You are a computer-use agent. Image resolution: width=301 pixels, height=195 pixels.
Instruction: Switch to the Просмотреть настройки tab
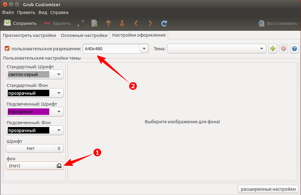(x=29, y=35)
